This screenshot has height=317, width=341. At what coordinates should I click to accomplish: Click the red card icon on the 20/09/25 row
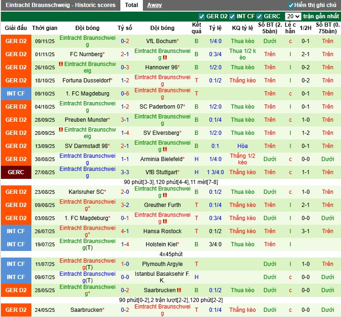pos(61,130)
